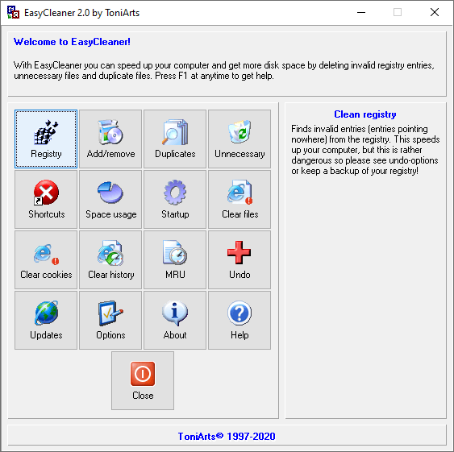Open the Registry cleaner tool

[46, 139]
